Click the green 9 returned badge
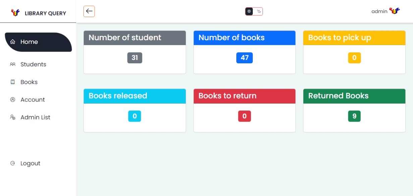 pyautogui.click(x=354, y=116)
